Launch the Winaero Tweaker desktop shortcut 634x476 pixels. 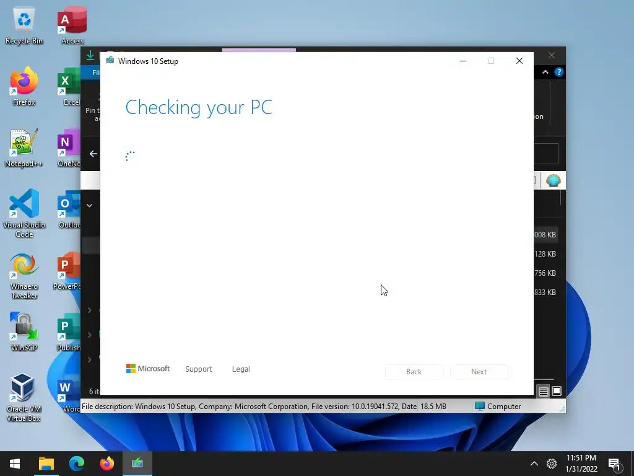[24, 277]
